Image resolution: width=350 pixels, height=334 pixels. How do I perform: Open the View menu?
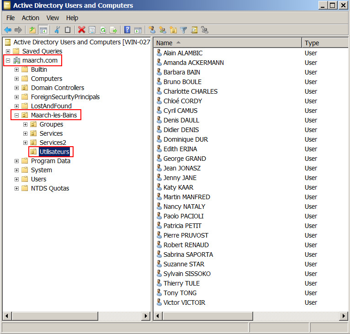click(53, 18)
